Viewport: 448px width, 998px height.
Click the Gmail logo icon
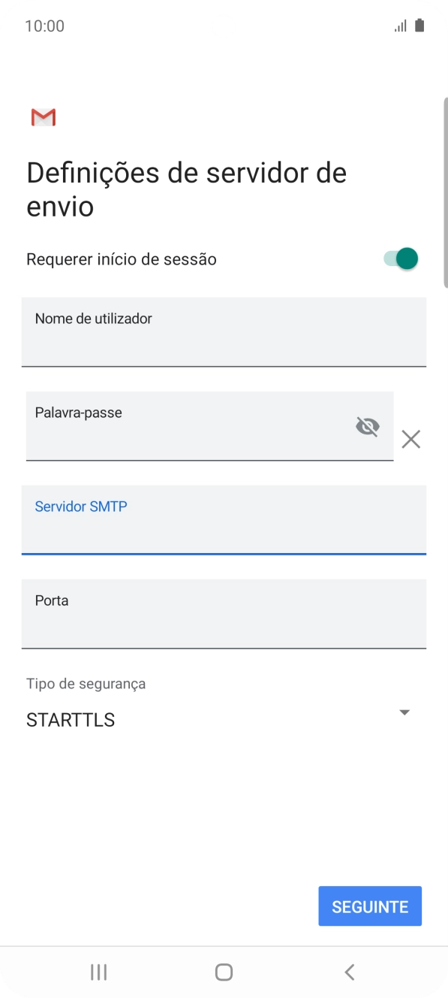[x=43, y=117]
